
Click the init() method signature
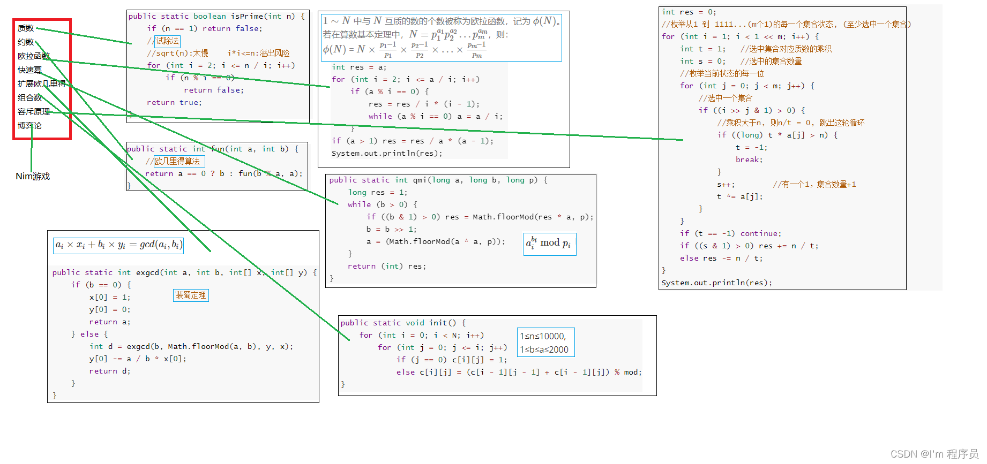click(x=403, y=323)
